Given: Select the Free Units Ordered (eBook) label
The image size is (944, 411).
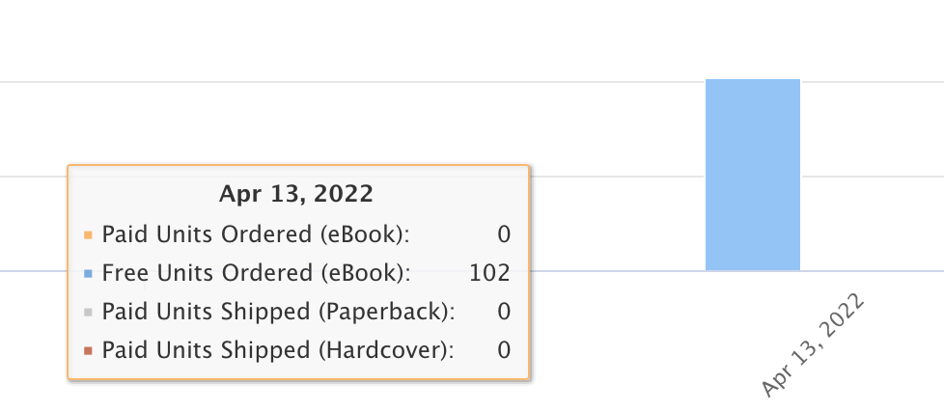Looking at the screenshot, I should tap(257, 273).
